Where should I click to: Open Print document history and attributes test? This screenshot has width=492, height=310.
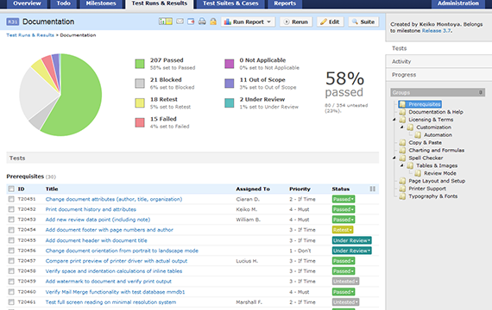[91, 209]
